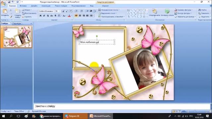Toggle bold Ж formatting
212x119 pixels.
click(x=40, y=16)
